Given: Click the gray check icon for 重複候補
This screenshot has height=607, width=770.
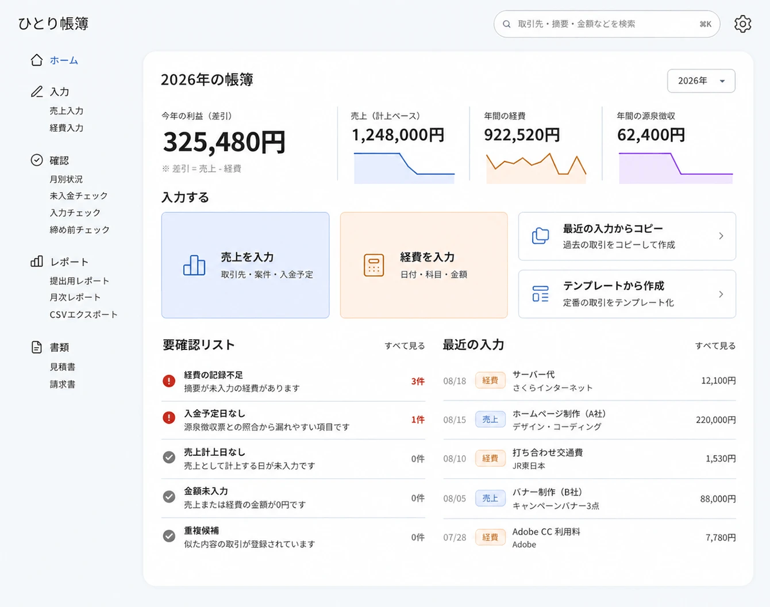Looking at the screenshot, I should click(169, 536).
